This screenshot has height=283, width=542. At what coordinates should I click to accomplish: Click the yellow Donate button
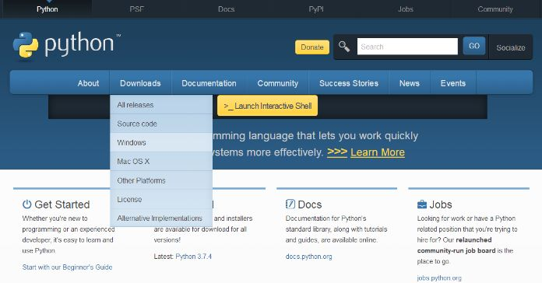point(312,47)
